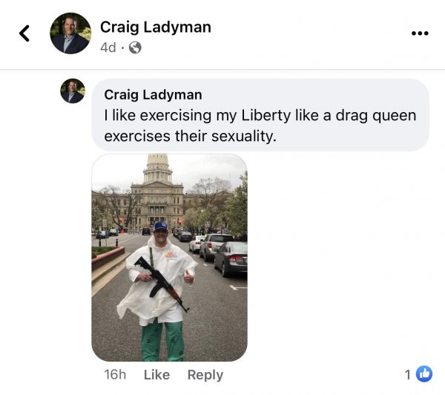
Task: View the comment's attached capitol photo
Action: coord(169,258)
